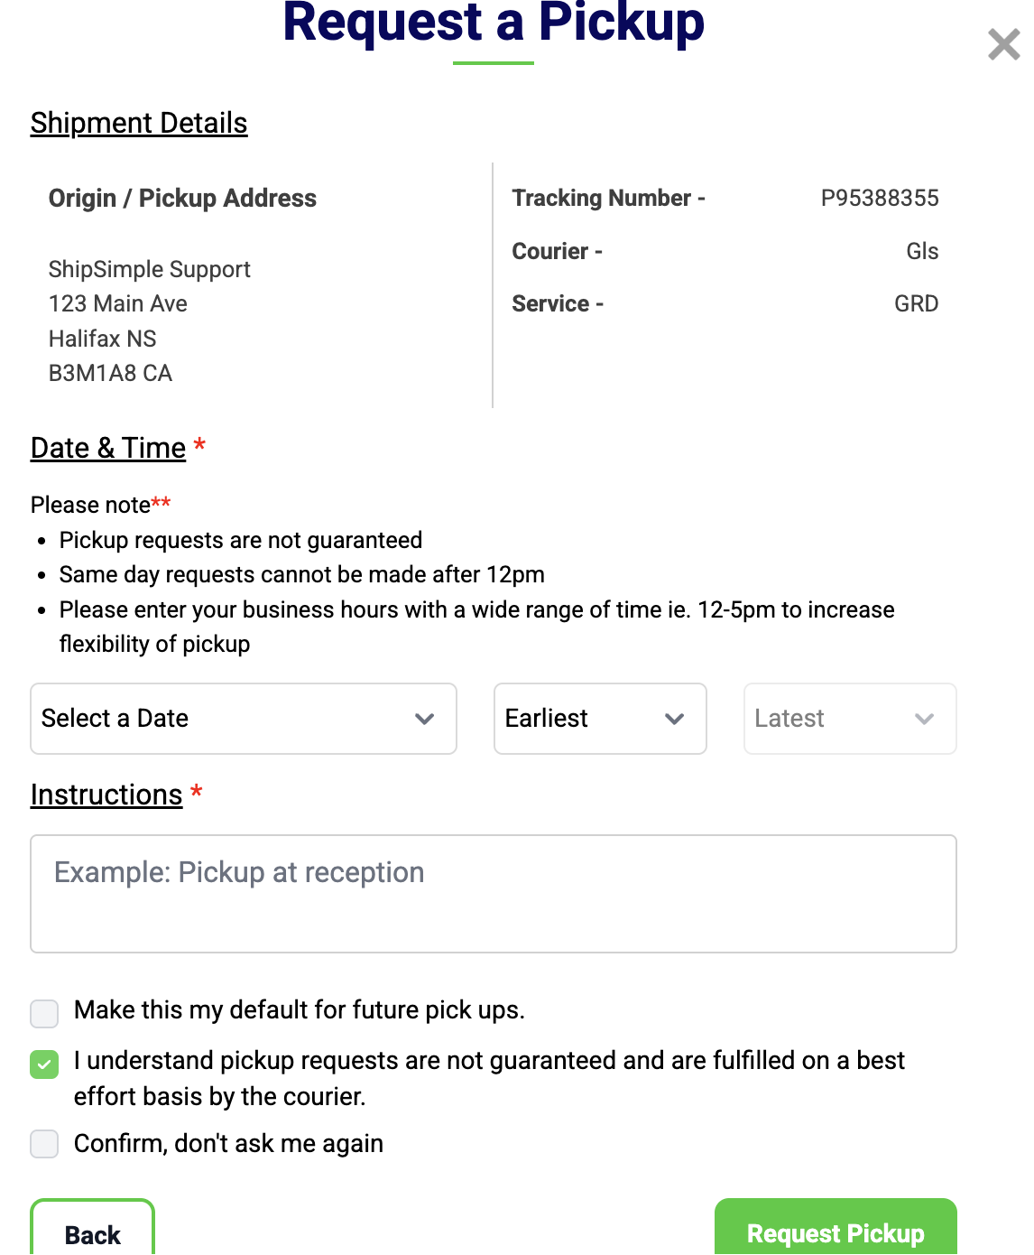Open the Select a Date dropdown
1034x1255 pixels.
click(x=243, y=719)
